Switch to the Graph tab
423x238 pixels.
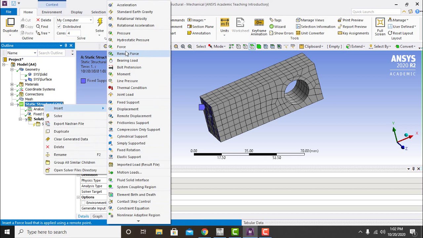coord(97,216)
